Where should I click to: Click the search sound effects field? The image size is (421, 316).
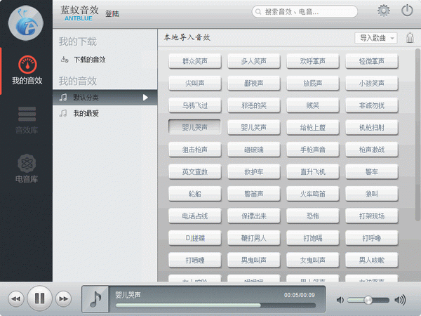click(x=305, y=12)
